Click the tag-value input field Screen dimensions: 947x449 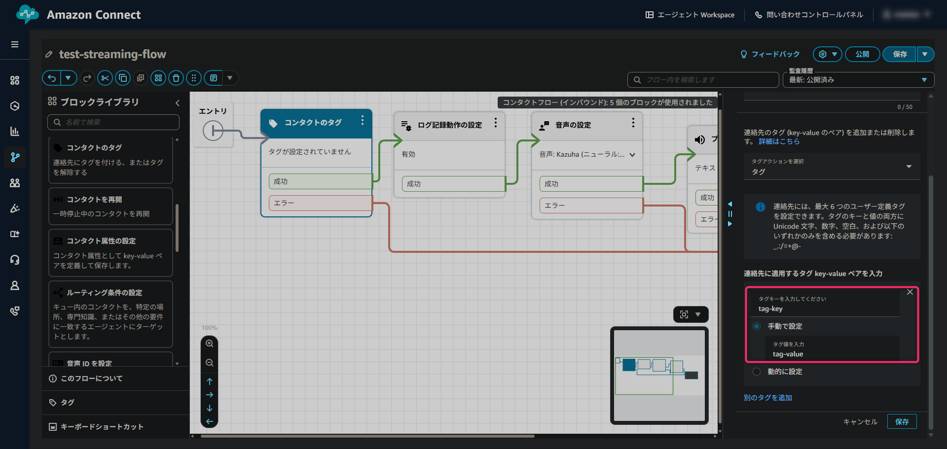click(833, 349)
